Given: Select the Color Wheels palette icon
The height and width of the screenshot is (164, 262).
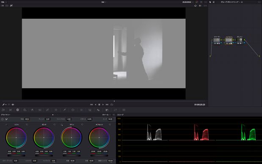Looking at the screenshot, I should coord(17,110).
